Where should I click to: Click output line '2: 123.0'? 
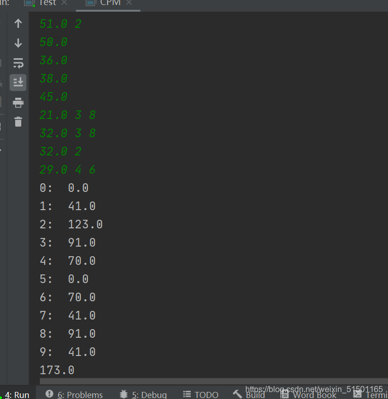click(71, 224)
